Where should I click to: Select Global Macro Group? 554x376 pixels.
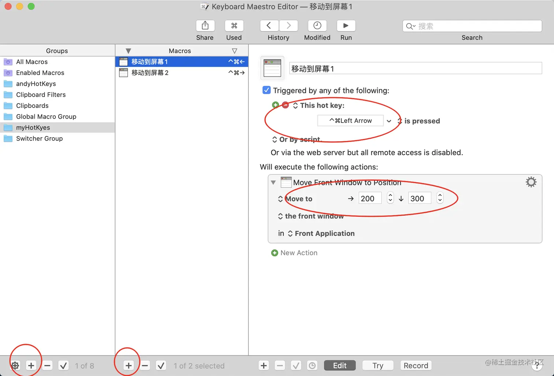pyautogui.click(x=57, y=117)
